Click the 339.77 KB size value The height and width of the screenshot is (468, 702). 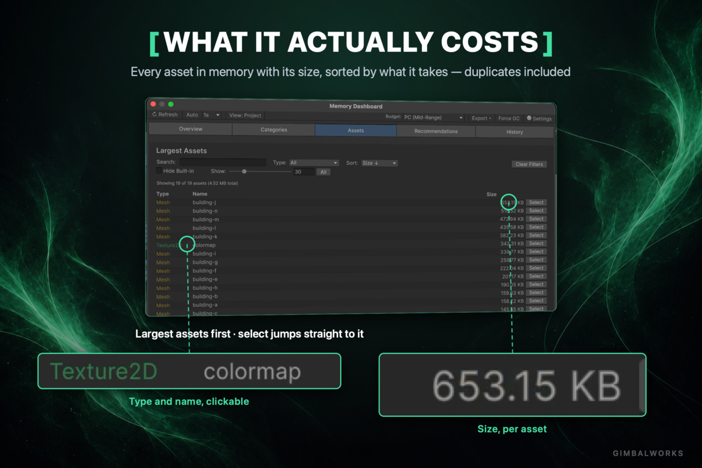coord(512,252)
